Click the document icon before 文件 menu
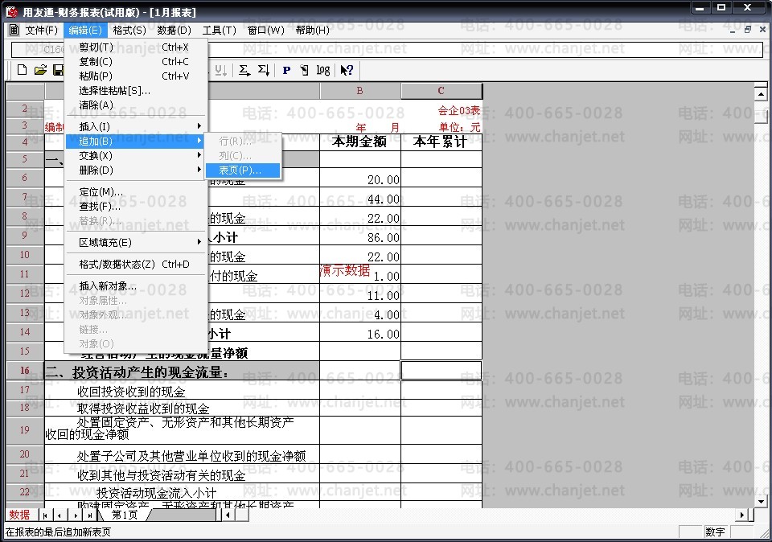The width and height of the screenshot is (772, 542). [x=14, y=30]
